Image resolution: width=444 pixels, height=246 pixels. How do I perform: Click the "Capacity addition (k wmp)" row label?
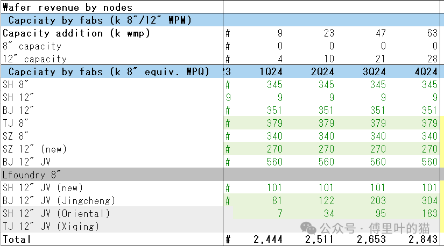point(76,33)
